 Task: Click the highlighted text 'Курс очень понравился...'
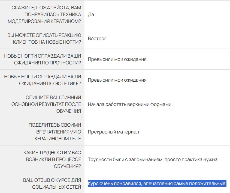[157, 183]
